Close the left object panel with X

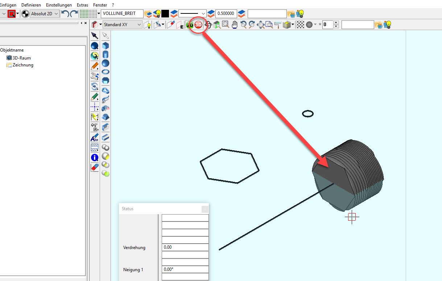tap(85, 23)
